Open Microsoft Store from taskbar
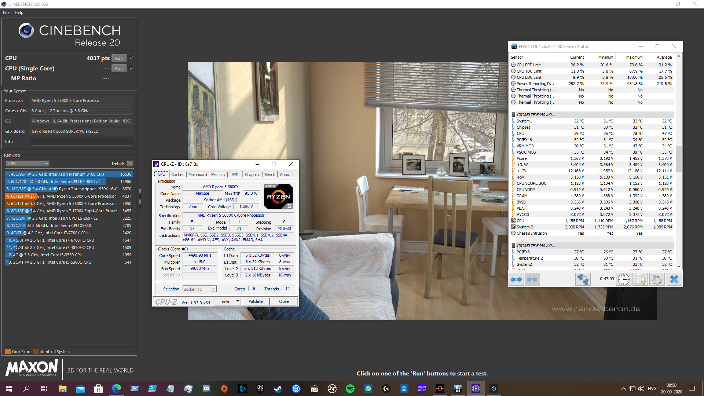The height and width of the screenshot is (396, 704). coord(98,389)
